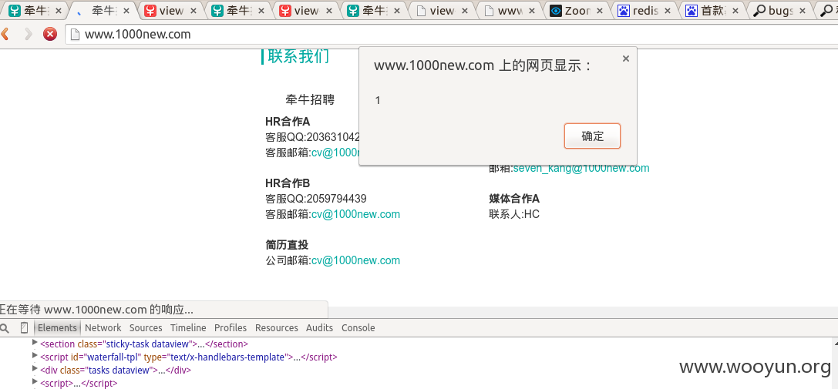Open the Sources panel in DevTools
Image resolution: width=838 pixels, height=389 pixels.
tap(146, 327)
